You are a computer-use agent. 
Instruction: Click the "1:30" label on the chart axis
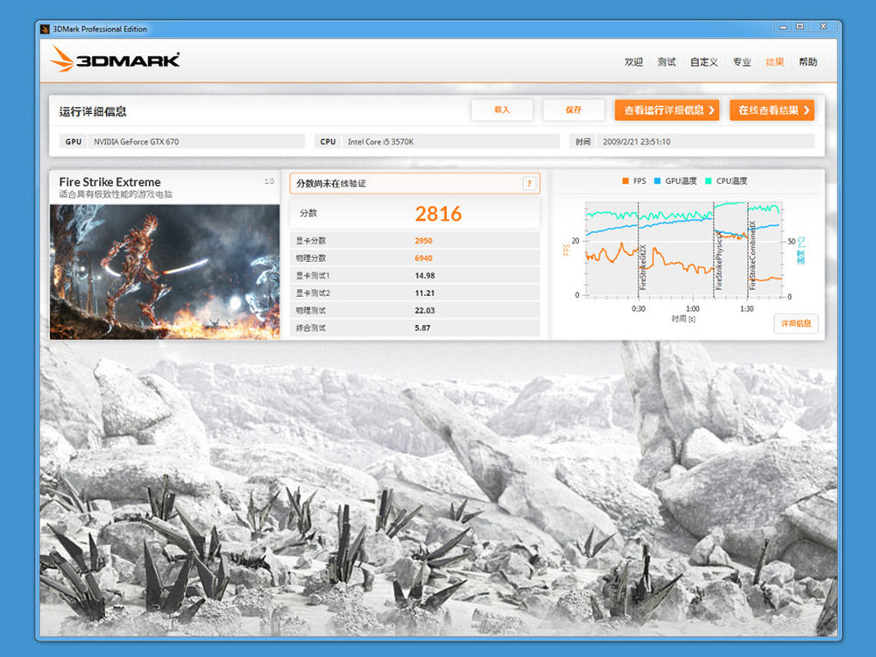click(746, 308)
